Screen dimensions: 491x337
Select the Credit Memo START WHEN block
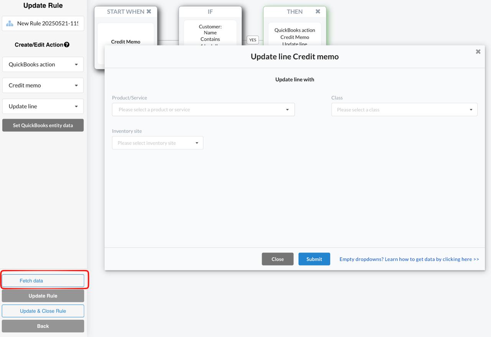[126, 41]
